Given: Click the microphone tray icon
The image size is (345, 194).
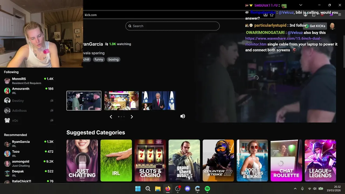Looking at the screenshot, I should [302, 189].
